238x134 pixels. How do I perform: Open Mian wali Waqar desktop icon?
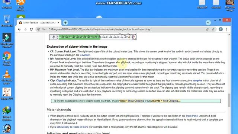pyautogui.click(x=230, y=6)
